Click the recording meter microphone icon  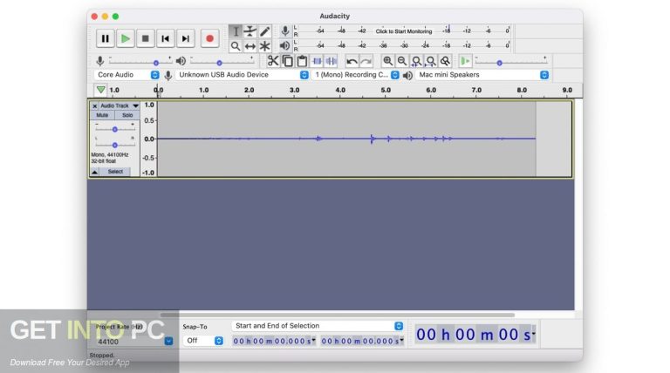pyautogui.click(x=285, y=31)
